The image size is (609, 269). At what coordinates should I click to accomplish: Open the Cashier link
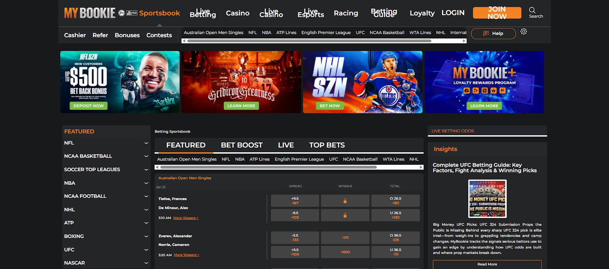pos(75,35)
